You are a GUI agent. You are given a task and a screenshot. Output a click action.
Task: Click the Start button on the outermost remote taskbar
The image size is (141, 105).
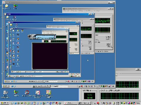tap(6, 86)
